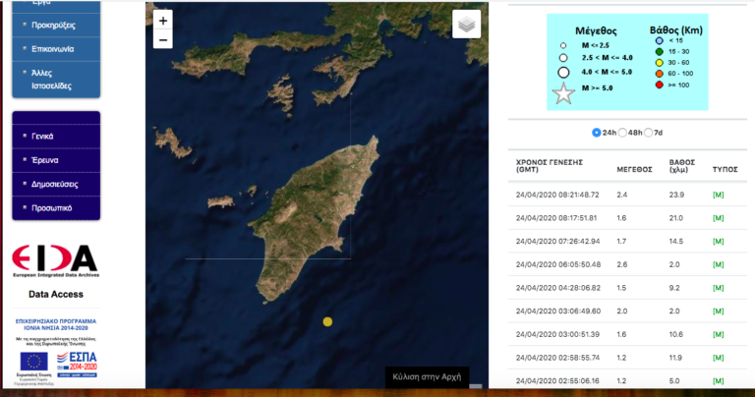Image resolution: width=755 pixels, height=397 pixels.
Task: Open [M] link for 03:06:49.60 event
Action: [x=718, y=311]
